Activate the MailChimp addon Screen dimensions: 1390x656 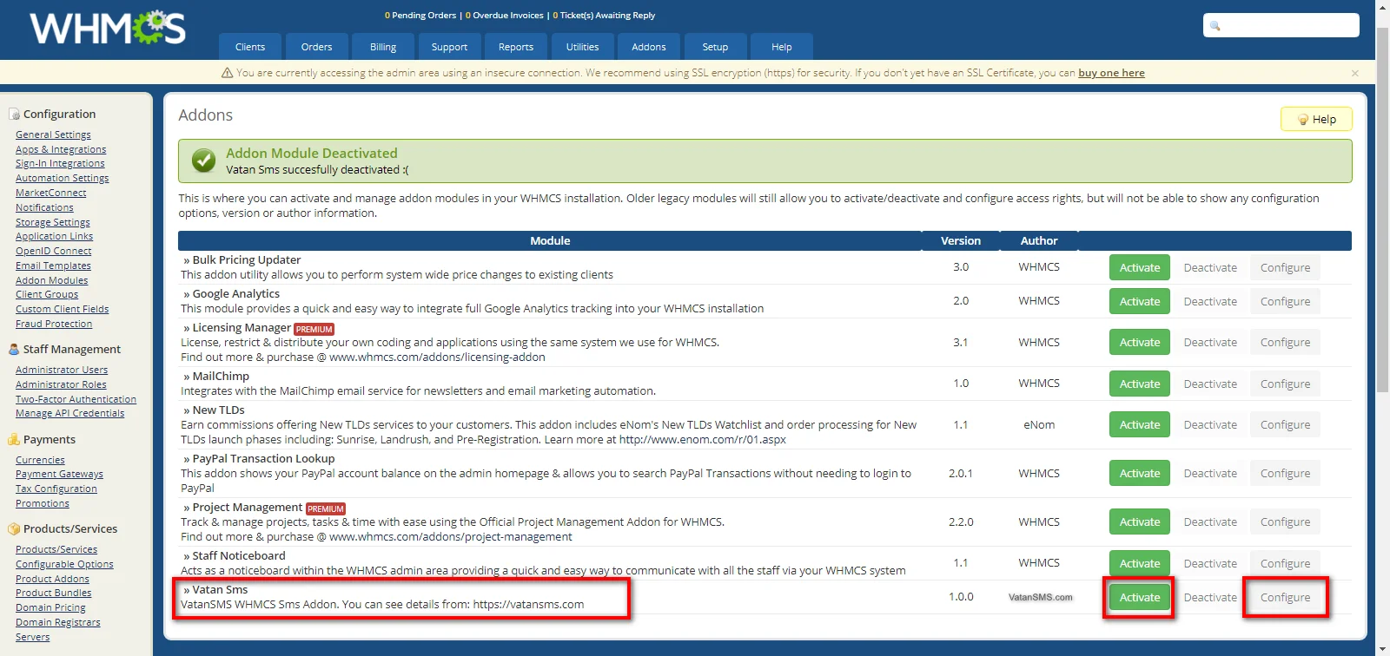coord(1140,384)
